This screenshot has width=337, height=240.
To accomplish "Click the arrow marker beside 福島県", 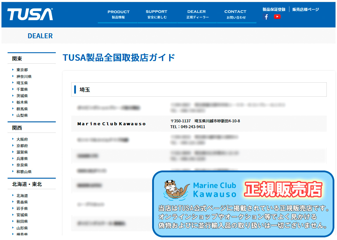I will coord(13,234).
